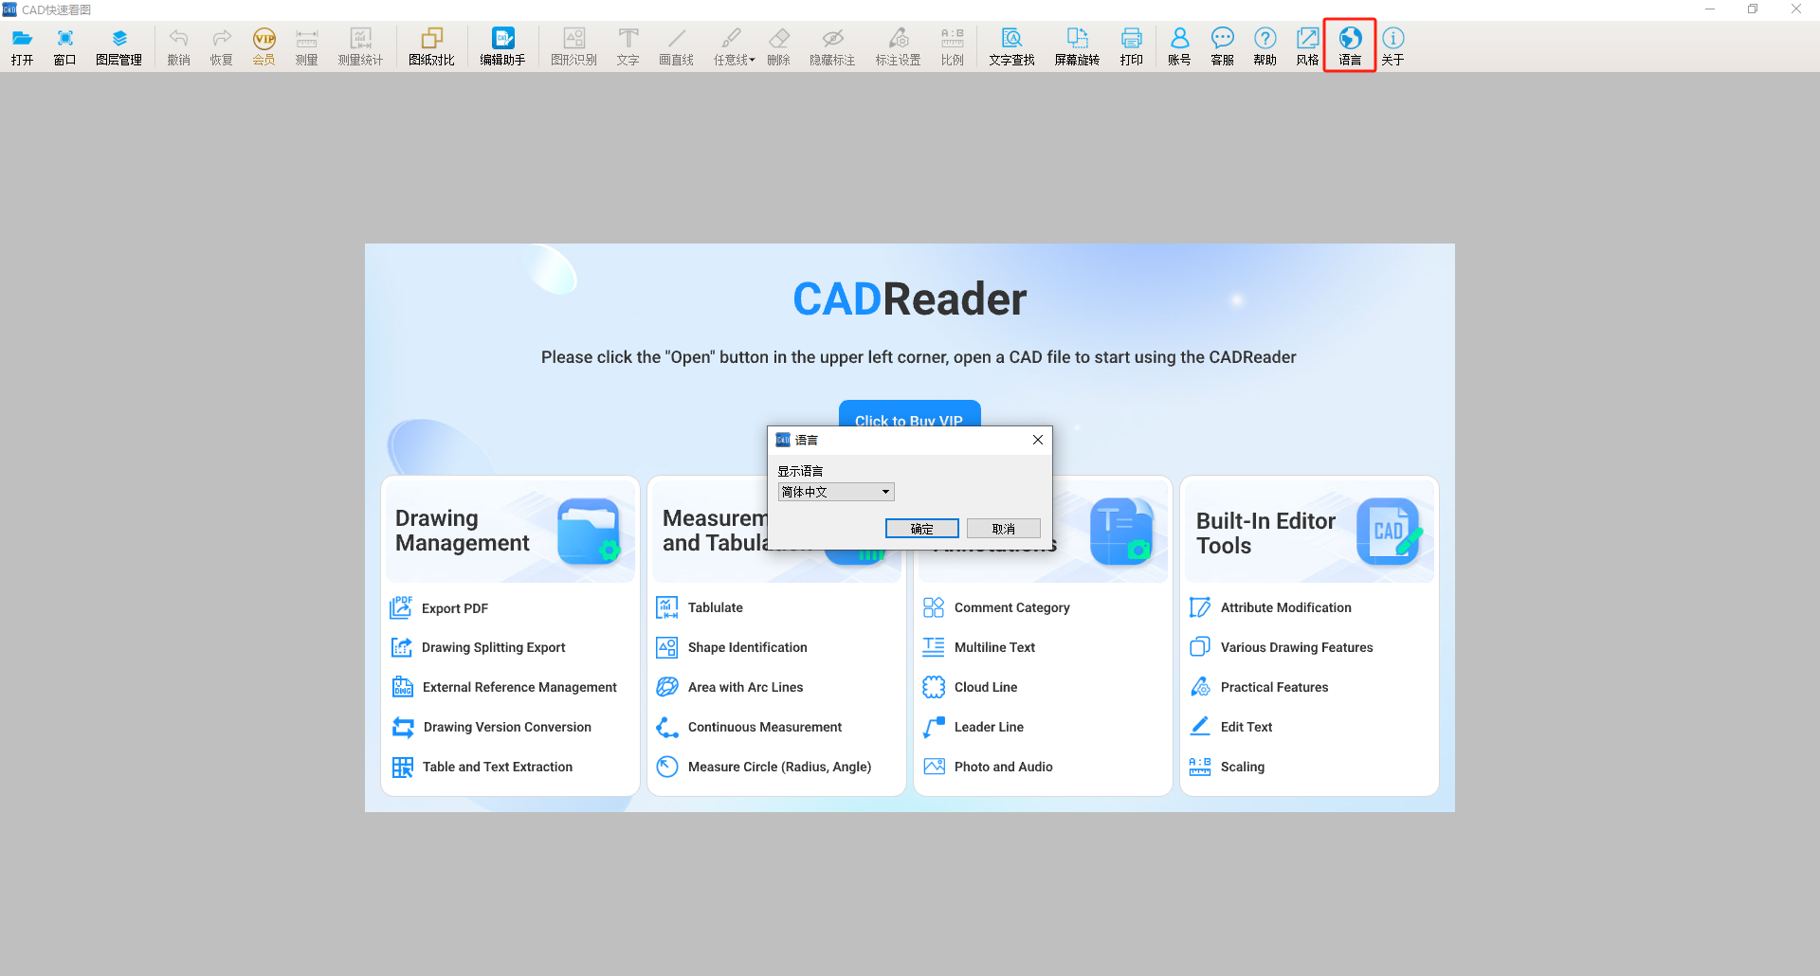Click the Tablulate feature
1820x976 pixels.
[x=715, y=607]
